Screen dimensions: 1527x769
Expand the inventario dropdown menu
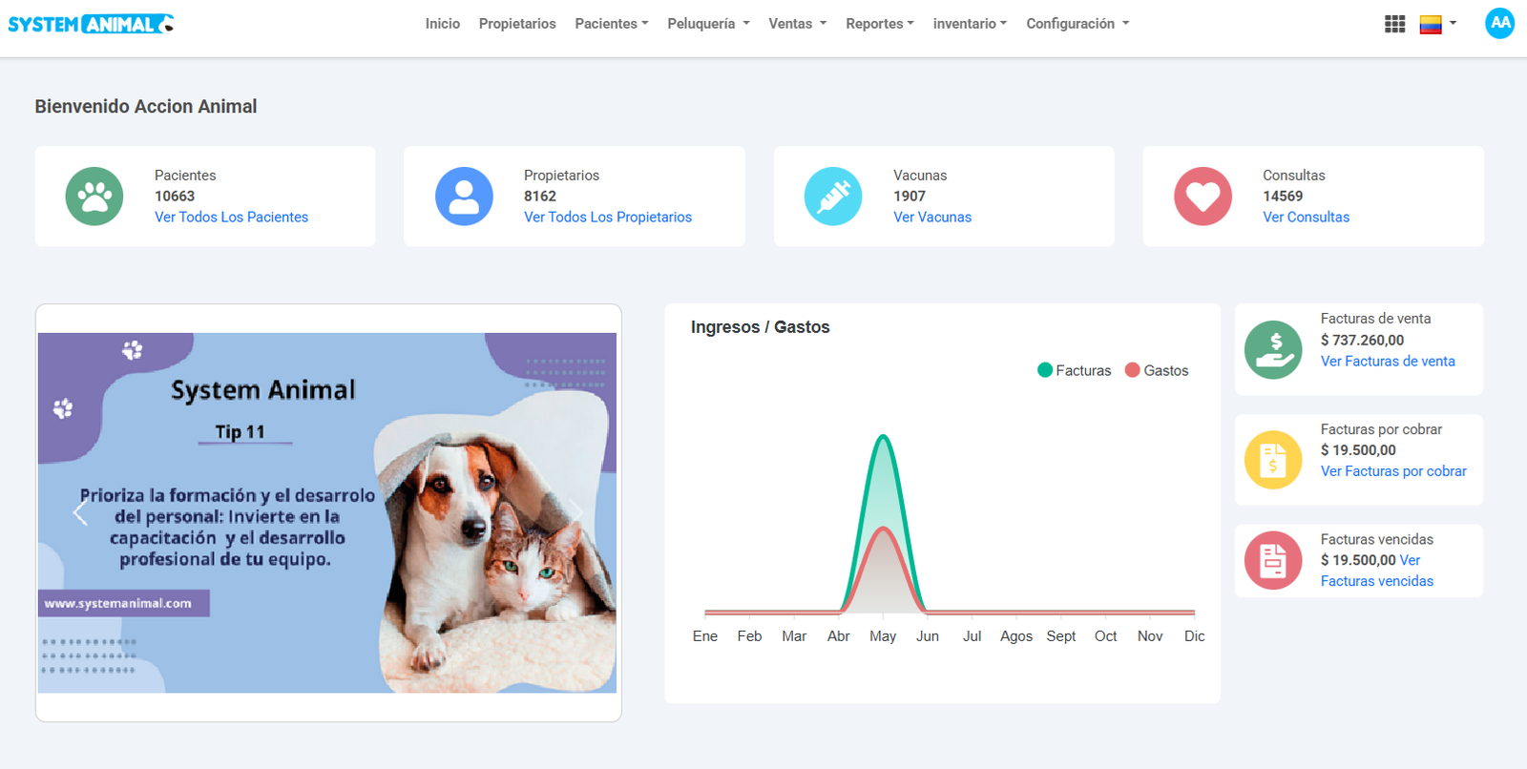click(x=970, y=24)
